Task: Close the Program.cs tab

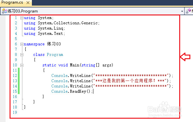Action: pos(28,3)
